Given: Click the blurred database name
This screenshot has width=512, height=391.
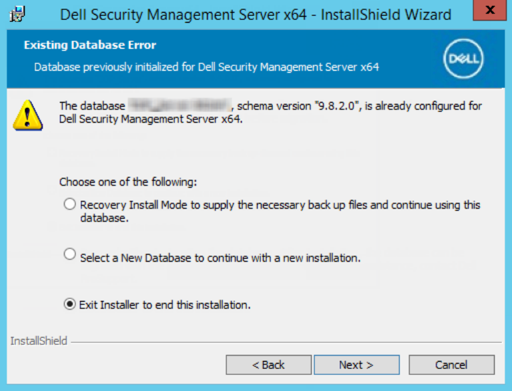Looking at the screenshot, I should tap(180, 105).
